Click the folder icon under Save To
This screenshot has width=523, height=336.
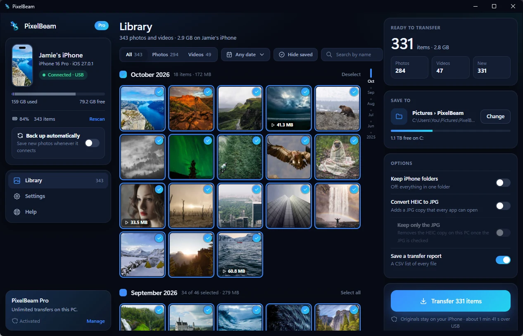[399, 117]
